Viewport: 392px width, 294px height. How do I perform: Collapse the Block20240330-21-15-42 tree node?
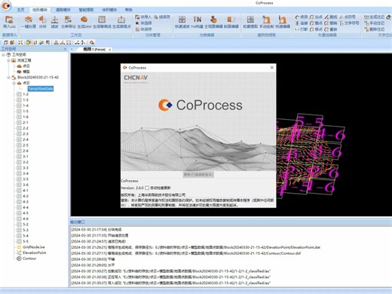click(8, 78)
